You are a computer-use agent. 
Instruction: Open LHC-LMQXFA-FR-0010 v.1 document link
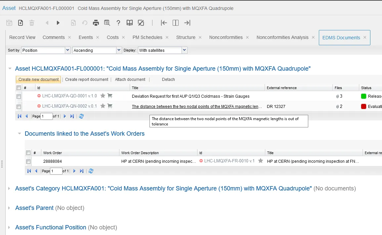[229, 161]
